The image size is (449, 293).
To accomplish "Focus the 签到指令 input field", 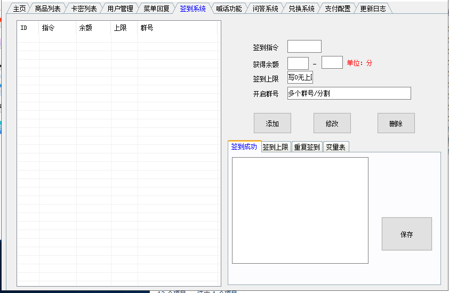I will (x=304, y=46).
